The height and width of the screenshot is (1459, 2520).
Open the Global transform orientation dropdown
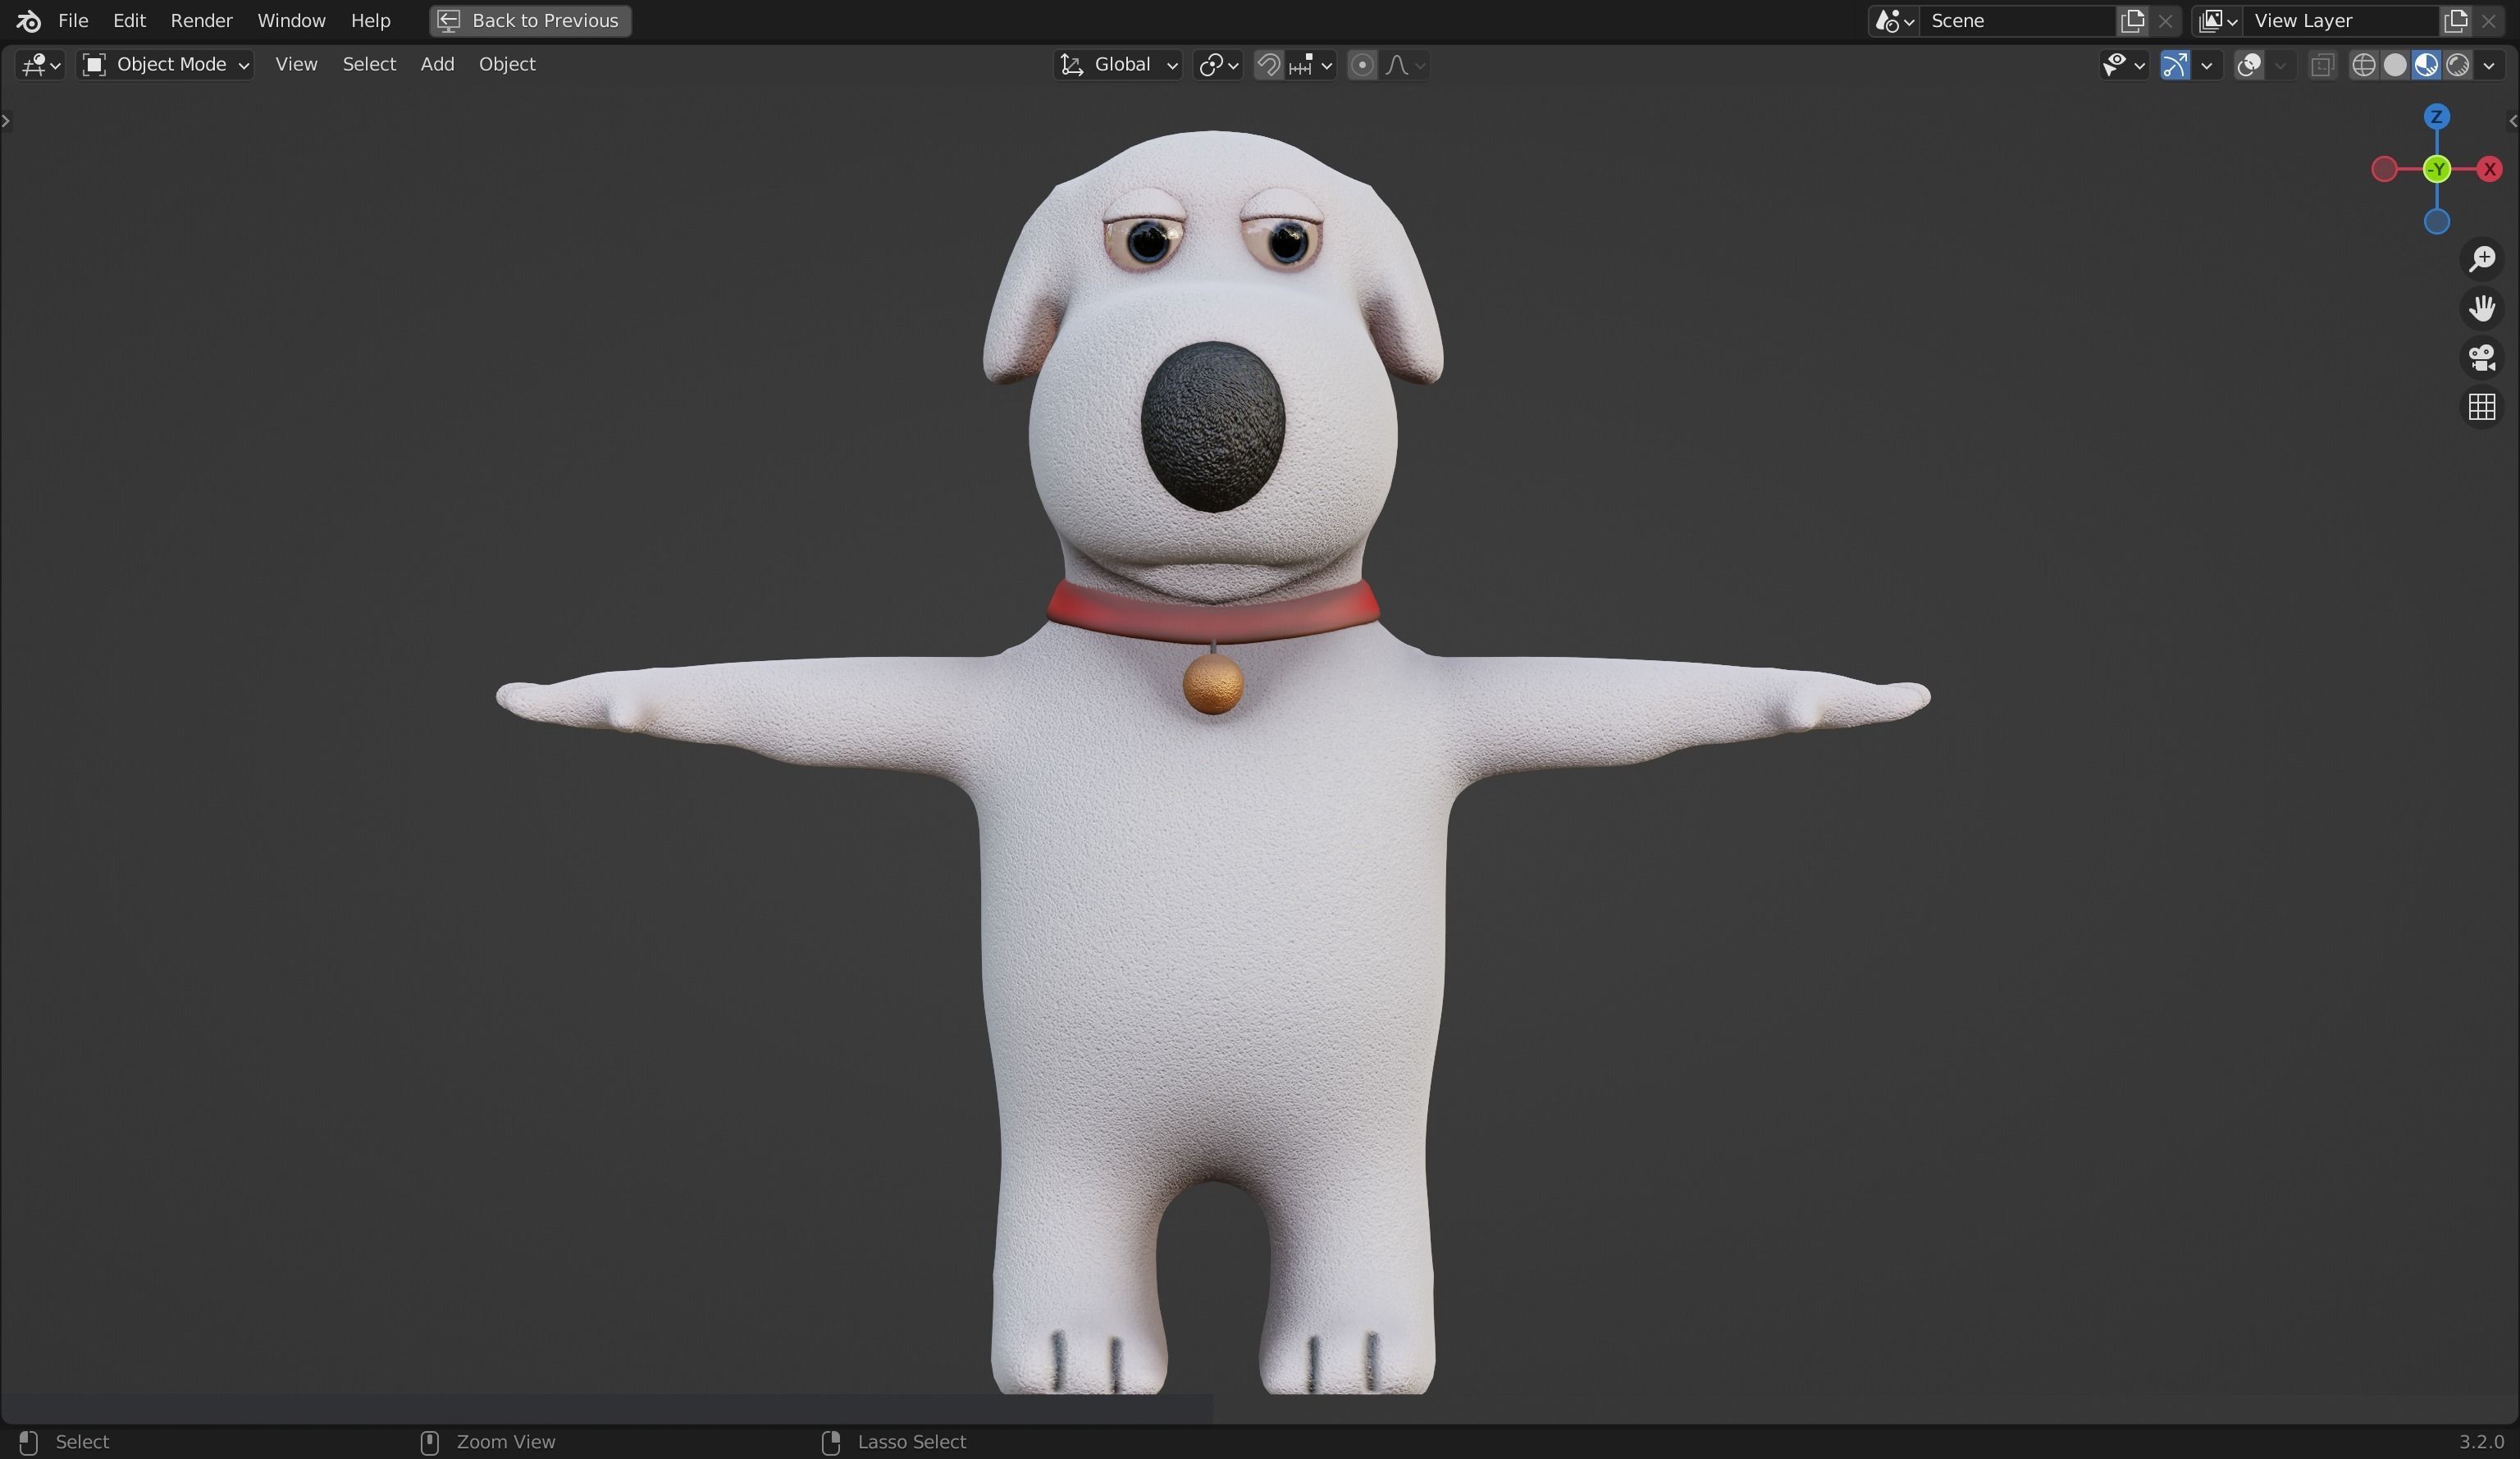(1118, 65)
